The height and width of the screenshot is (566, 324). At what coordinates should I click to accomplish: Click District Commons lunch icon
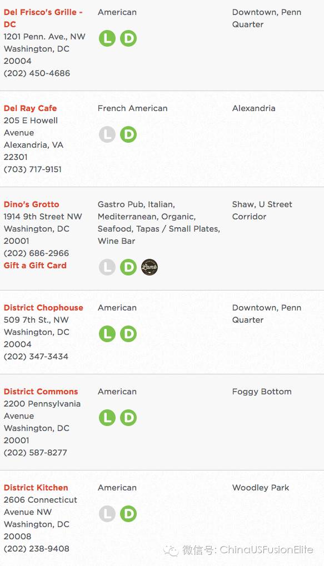(107, 418)
